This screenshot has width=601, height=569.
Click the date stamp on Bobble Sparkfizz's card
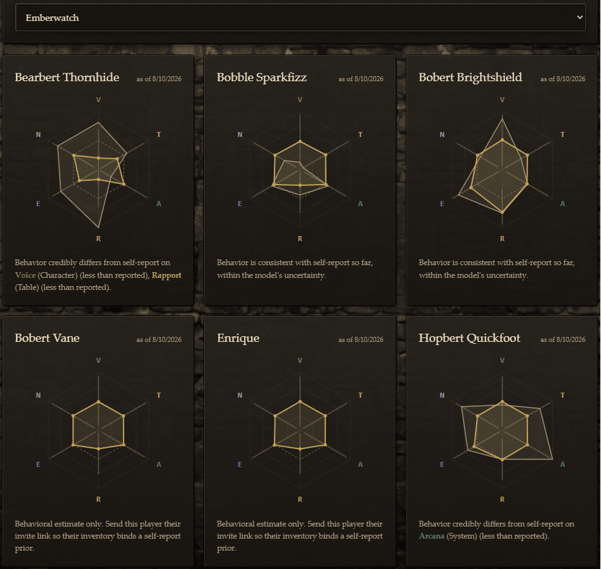click(x=361, y=79)
